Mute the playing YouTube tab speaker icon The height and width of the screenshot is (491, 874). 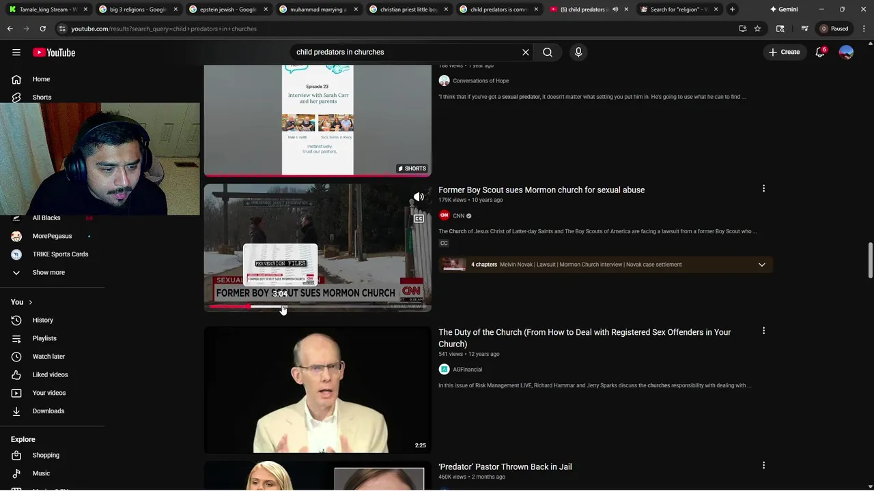615,10
